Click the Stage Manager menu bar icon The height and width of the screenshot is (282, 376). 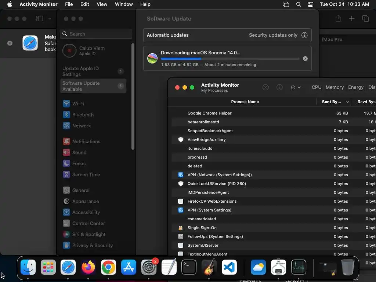pos(286,4)
